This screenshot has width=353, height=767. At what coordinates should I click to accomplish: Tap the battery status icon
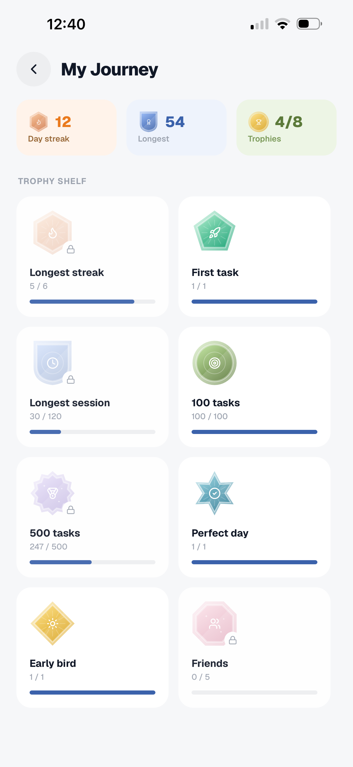point(309,24)
